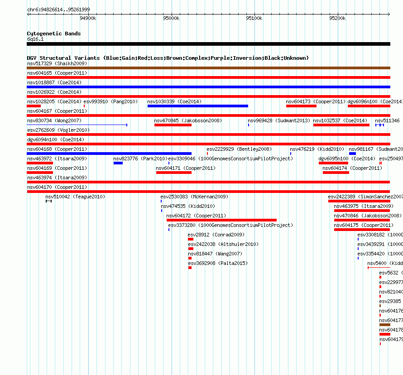This screenshot has width=403, height=375.
Task: Select the black 6q16.1 cytogenetic band bar
Action: (208, 44)
